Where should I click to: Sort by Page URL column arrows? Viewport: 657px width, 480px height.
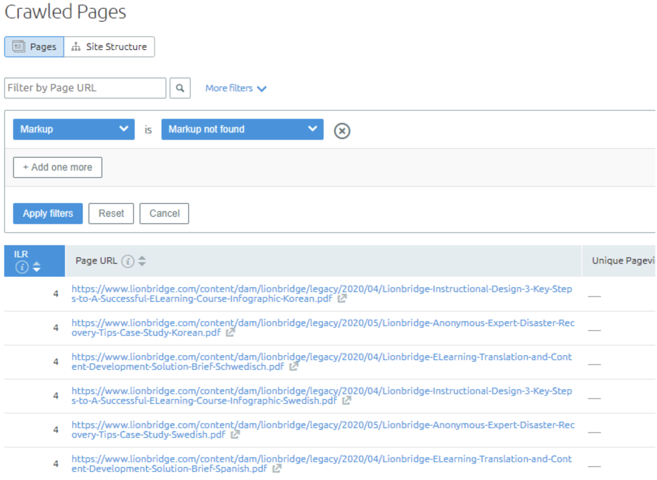(142, 261)
